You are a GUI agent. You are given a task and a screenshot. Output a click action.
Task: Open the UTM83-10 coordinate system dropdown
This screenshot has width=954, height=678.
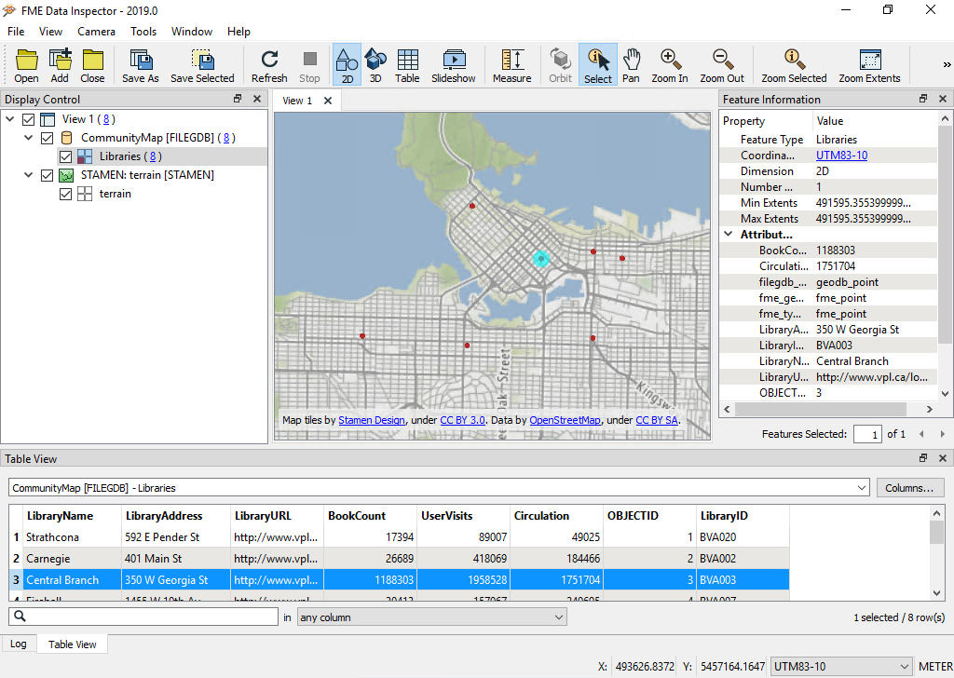841,667
